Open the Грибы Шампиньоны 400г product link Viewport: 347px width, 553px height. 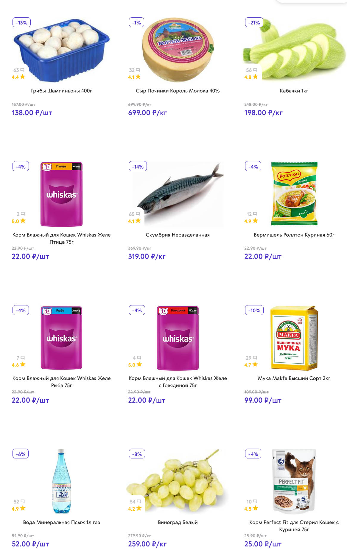click(61, 91)
